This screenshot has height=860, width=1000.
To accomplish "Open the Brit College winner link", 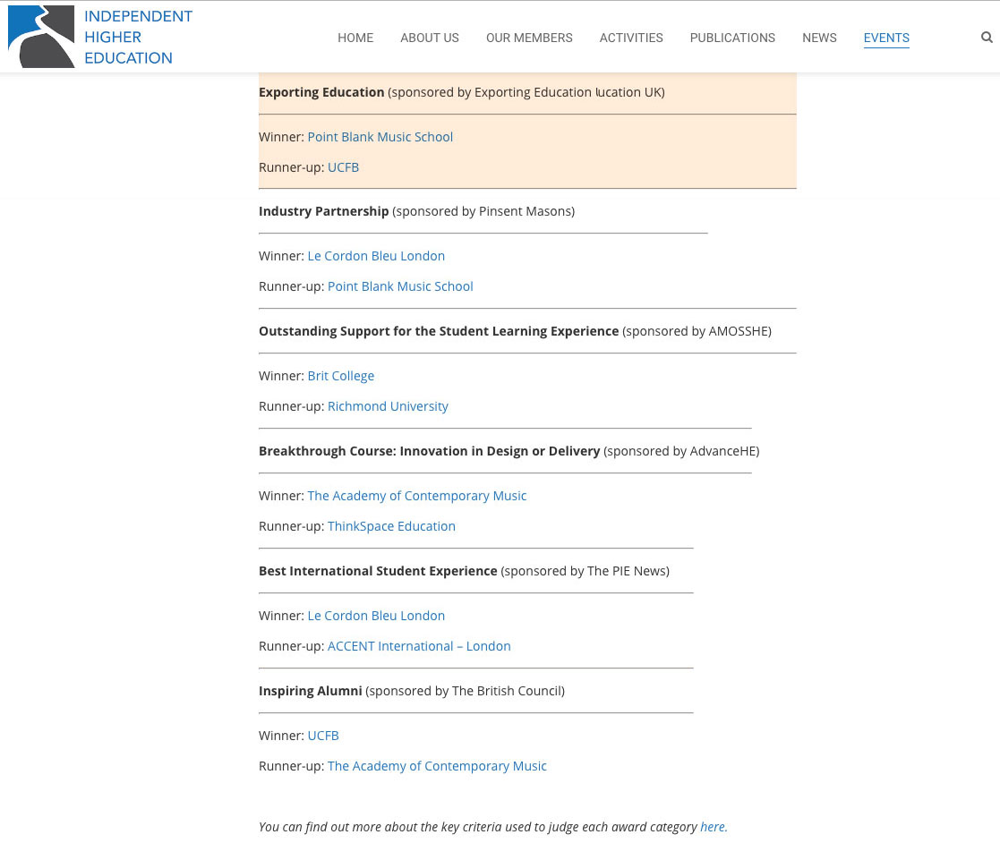I will (x=340, y=376).
